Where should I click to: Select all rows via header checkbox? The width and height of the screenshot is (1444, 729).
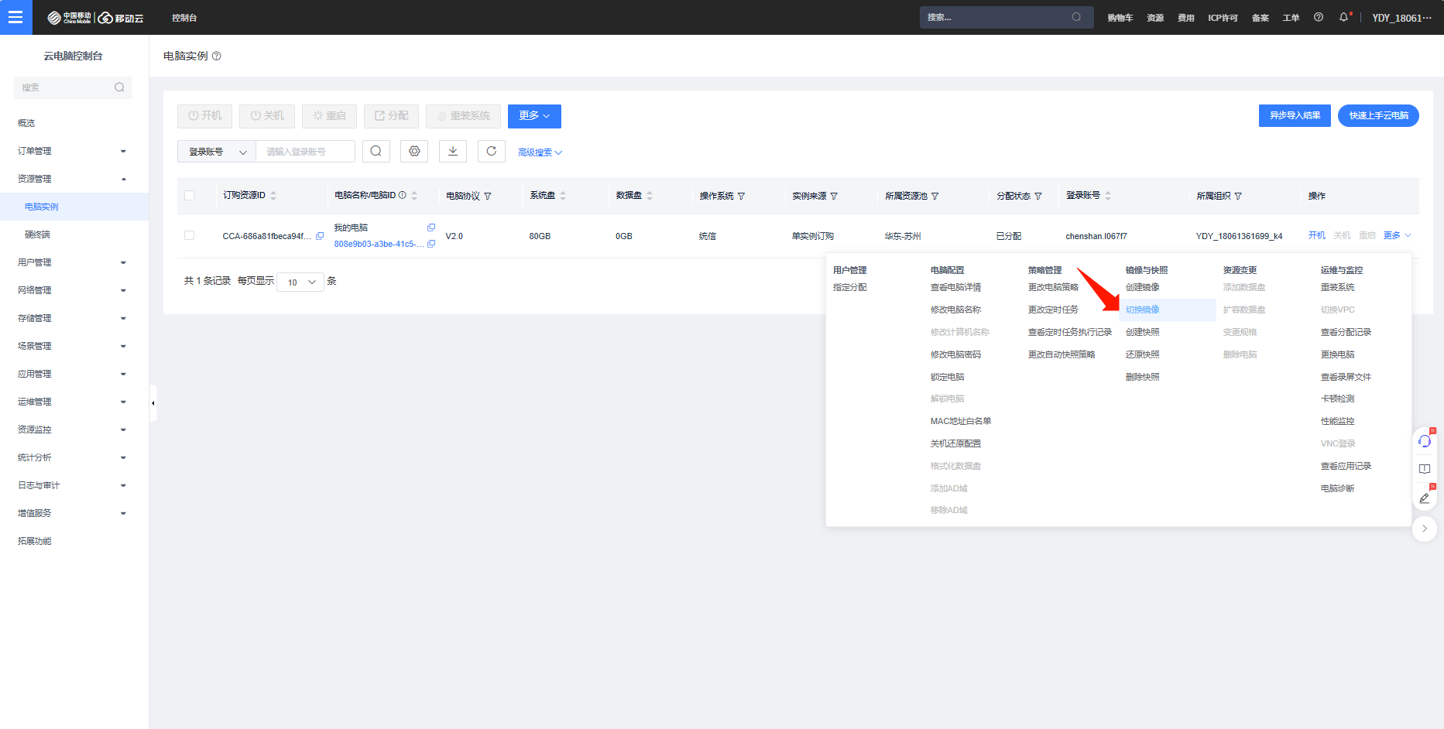[x=190, y=196]
